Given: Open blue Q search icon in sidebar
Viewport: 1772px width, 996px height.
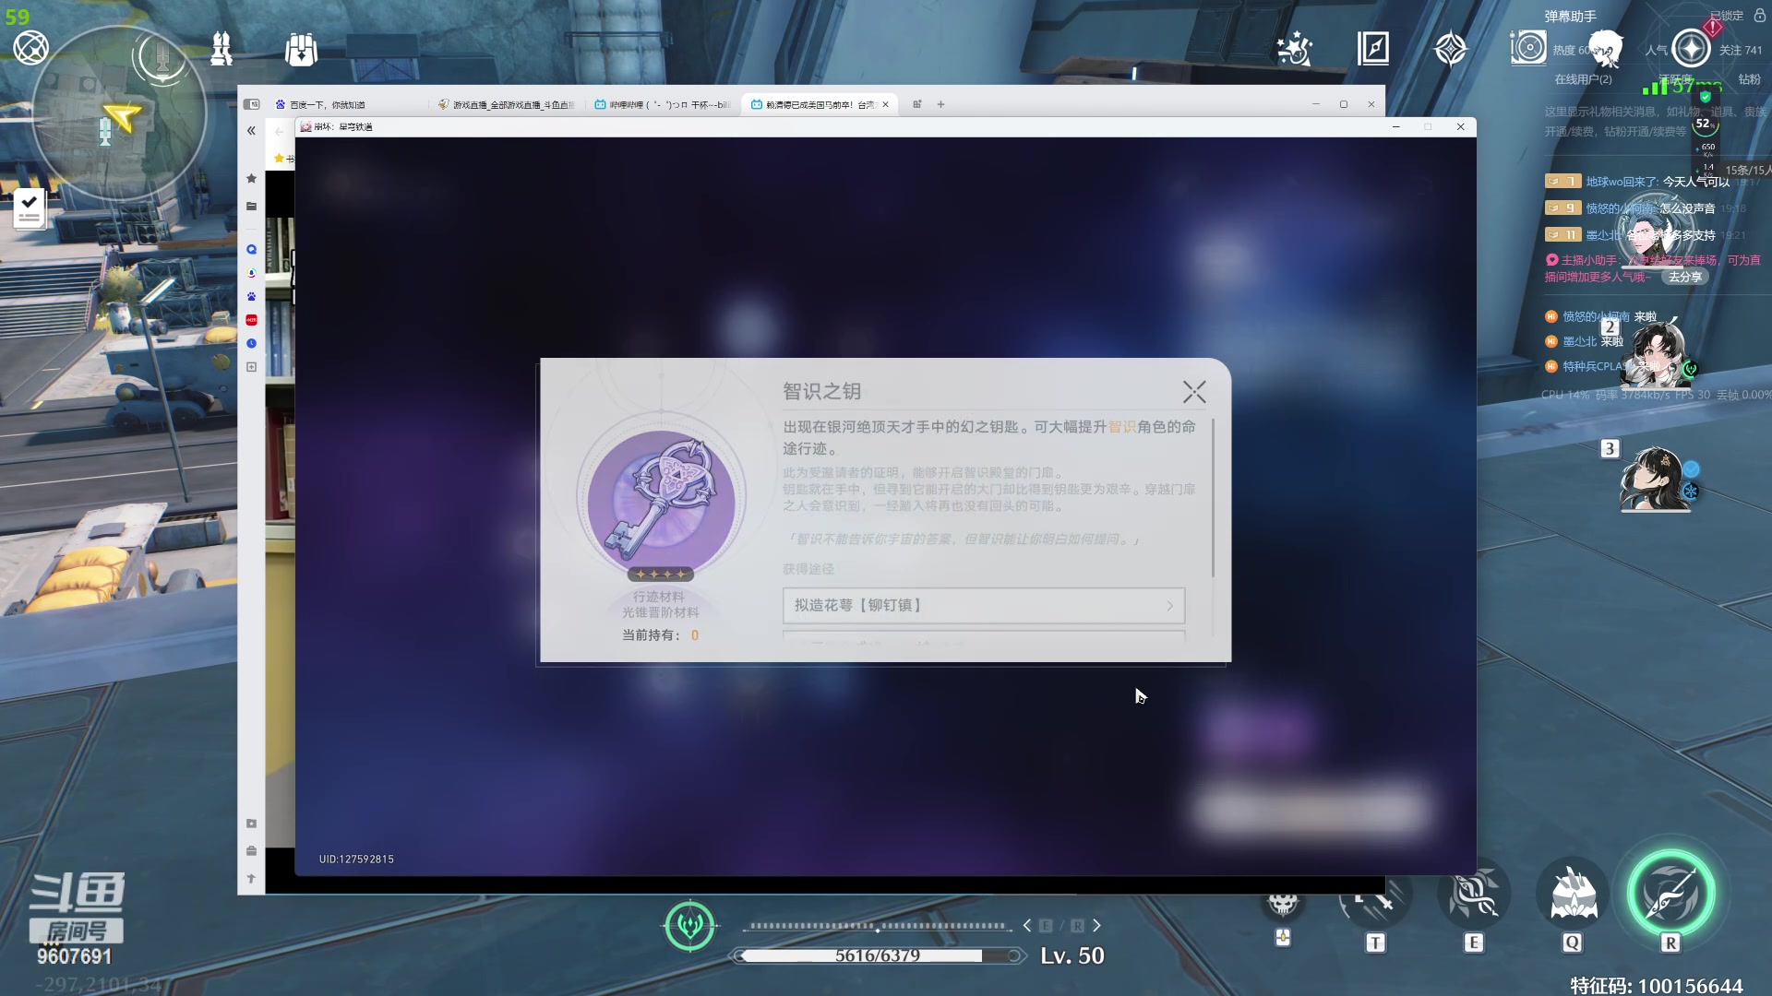Looking at the screenshot, I should click(x=251, y=249).
